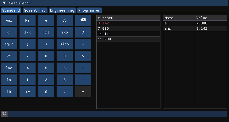
Task: Clear the entry with CE
Action: coord(64,20)
